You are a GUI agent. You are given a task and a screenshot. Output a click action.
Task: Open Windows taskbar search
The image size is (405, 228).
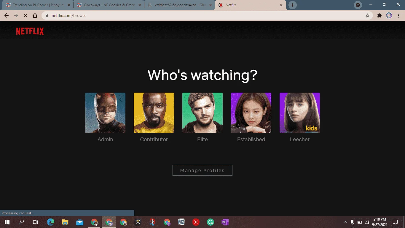tap(21, 222)
